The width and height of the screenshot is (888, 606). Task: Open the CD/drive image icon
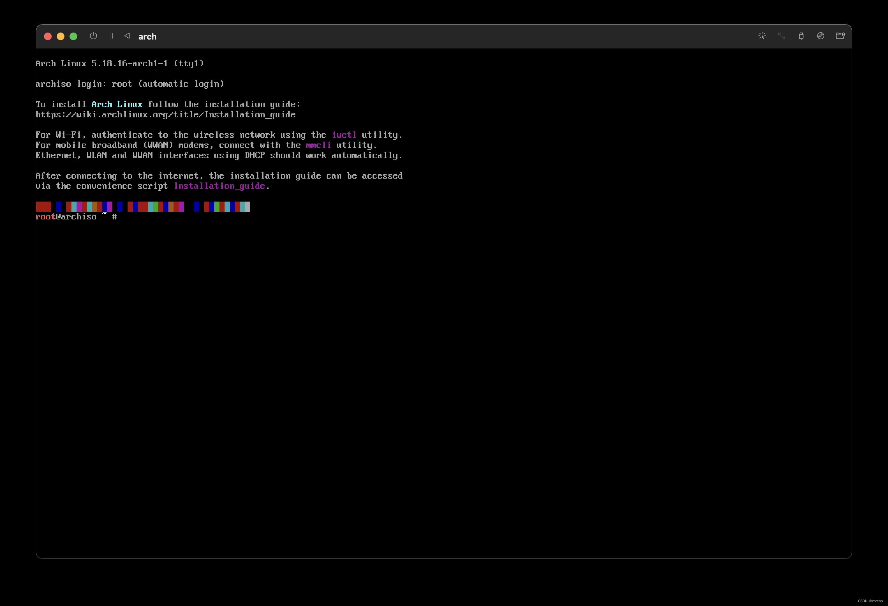(x=820, y=36)
